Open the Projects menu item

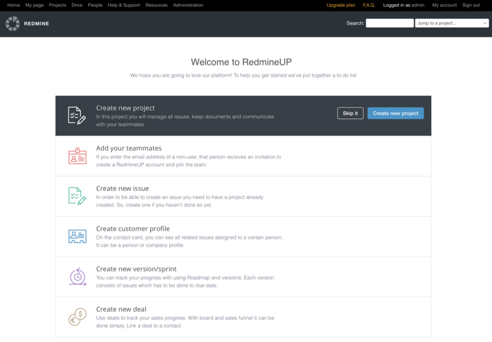point(57,5)
